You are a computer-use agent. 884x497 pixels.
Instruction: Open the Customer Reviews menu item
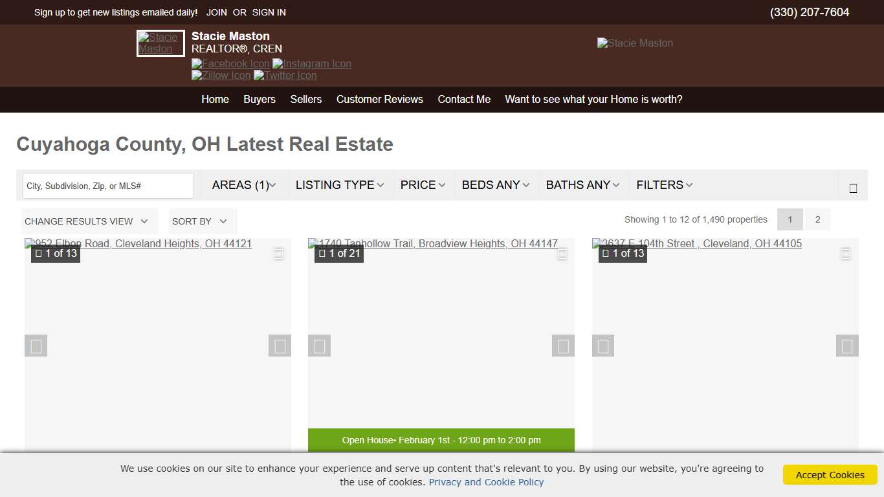[379, 99]
